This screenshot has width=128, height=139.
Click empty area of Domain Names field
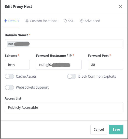click(x=76, y=44)
